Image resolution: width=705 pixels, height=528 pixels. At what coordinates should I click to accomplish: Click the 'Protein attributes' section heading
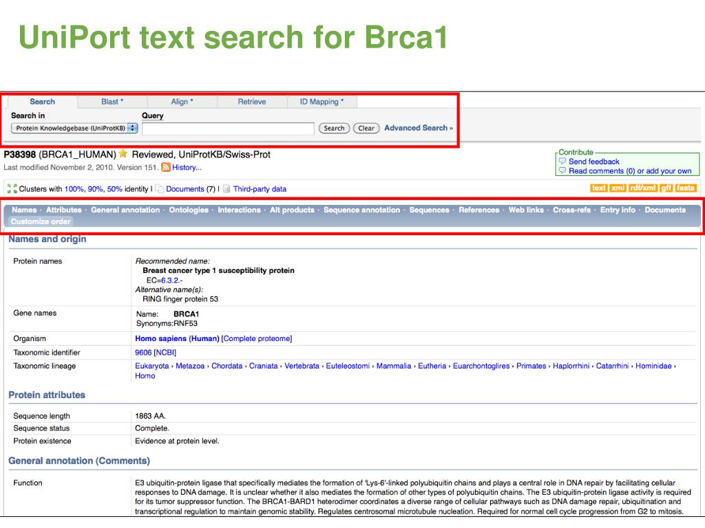click(47, 395)
